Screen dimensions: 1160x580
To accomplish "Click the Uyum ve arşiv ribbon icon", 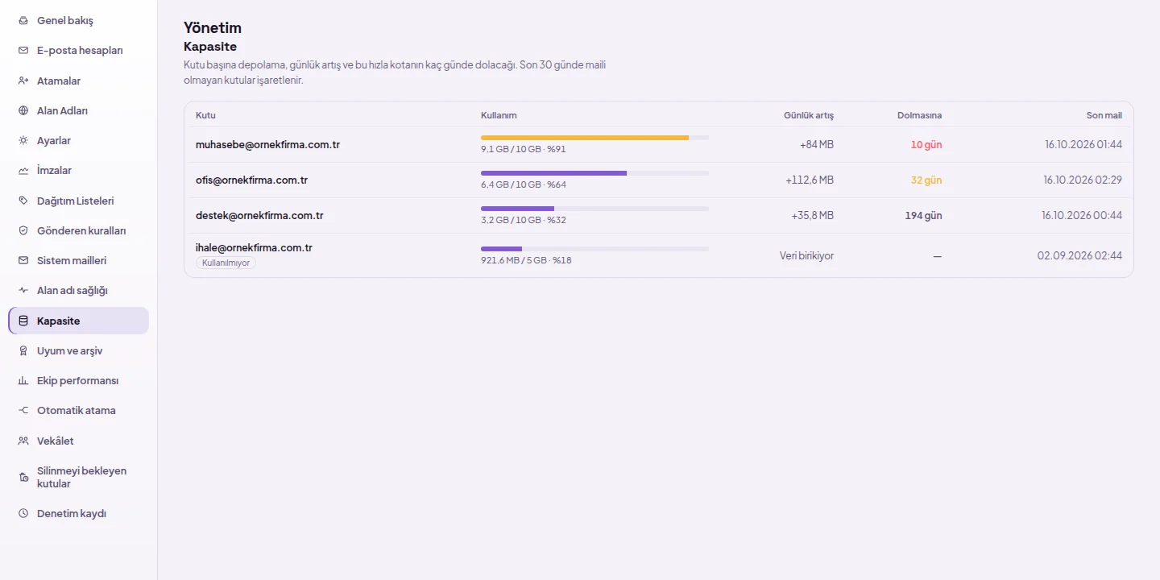I will coord(23,350).
